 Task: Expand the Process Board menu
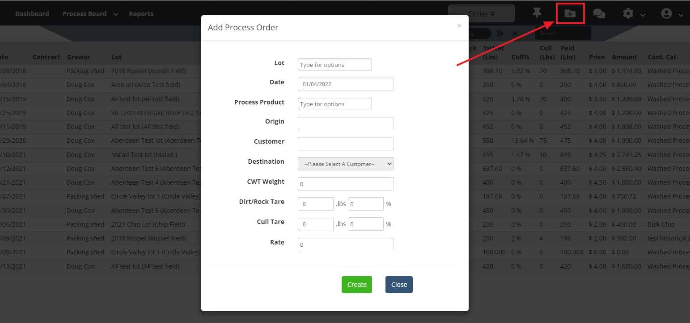90,14
